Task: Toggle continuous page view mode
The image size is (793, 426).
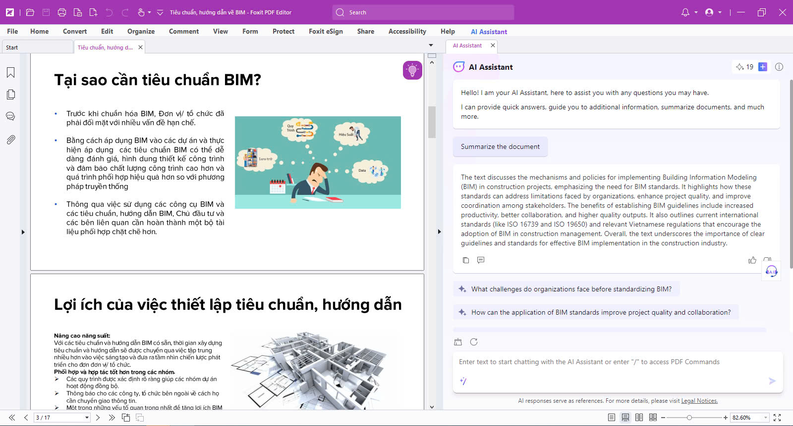Action: [625, 418]
